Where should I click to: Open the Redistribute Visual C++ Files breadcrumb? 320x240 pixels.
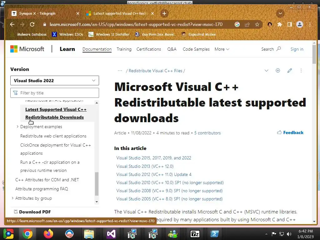click(156, 71)
